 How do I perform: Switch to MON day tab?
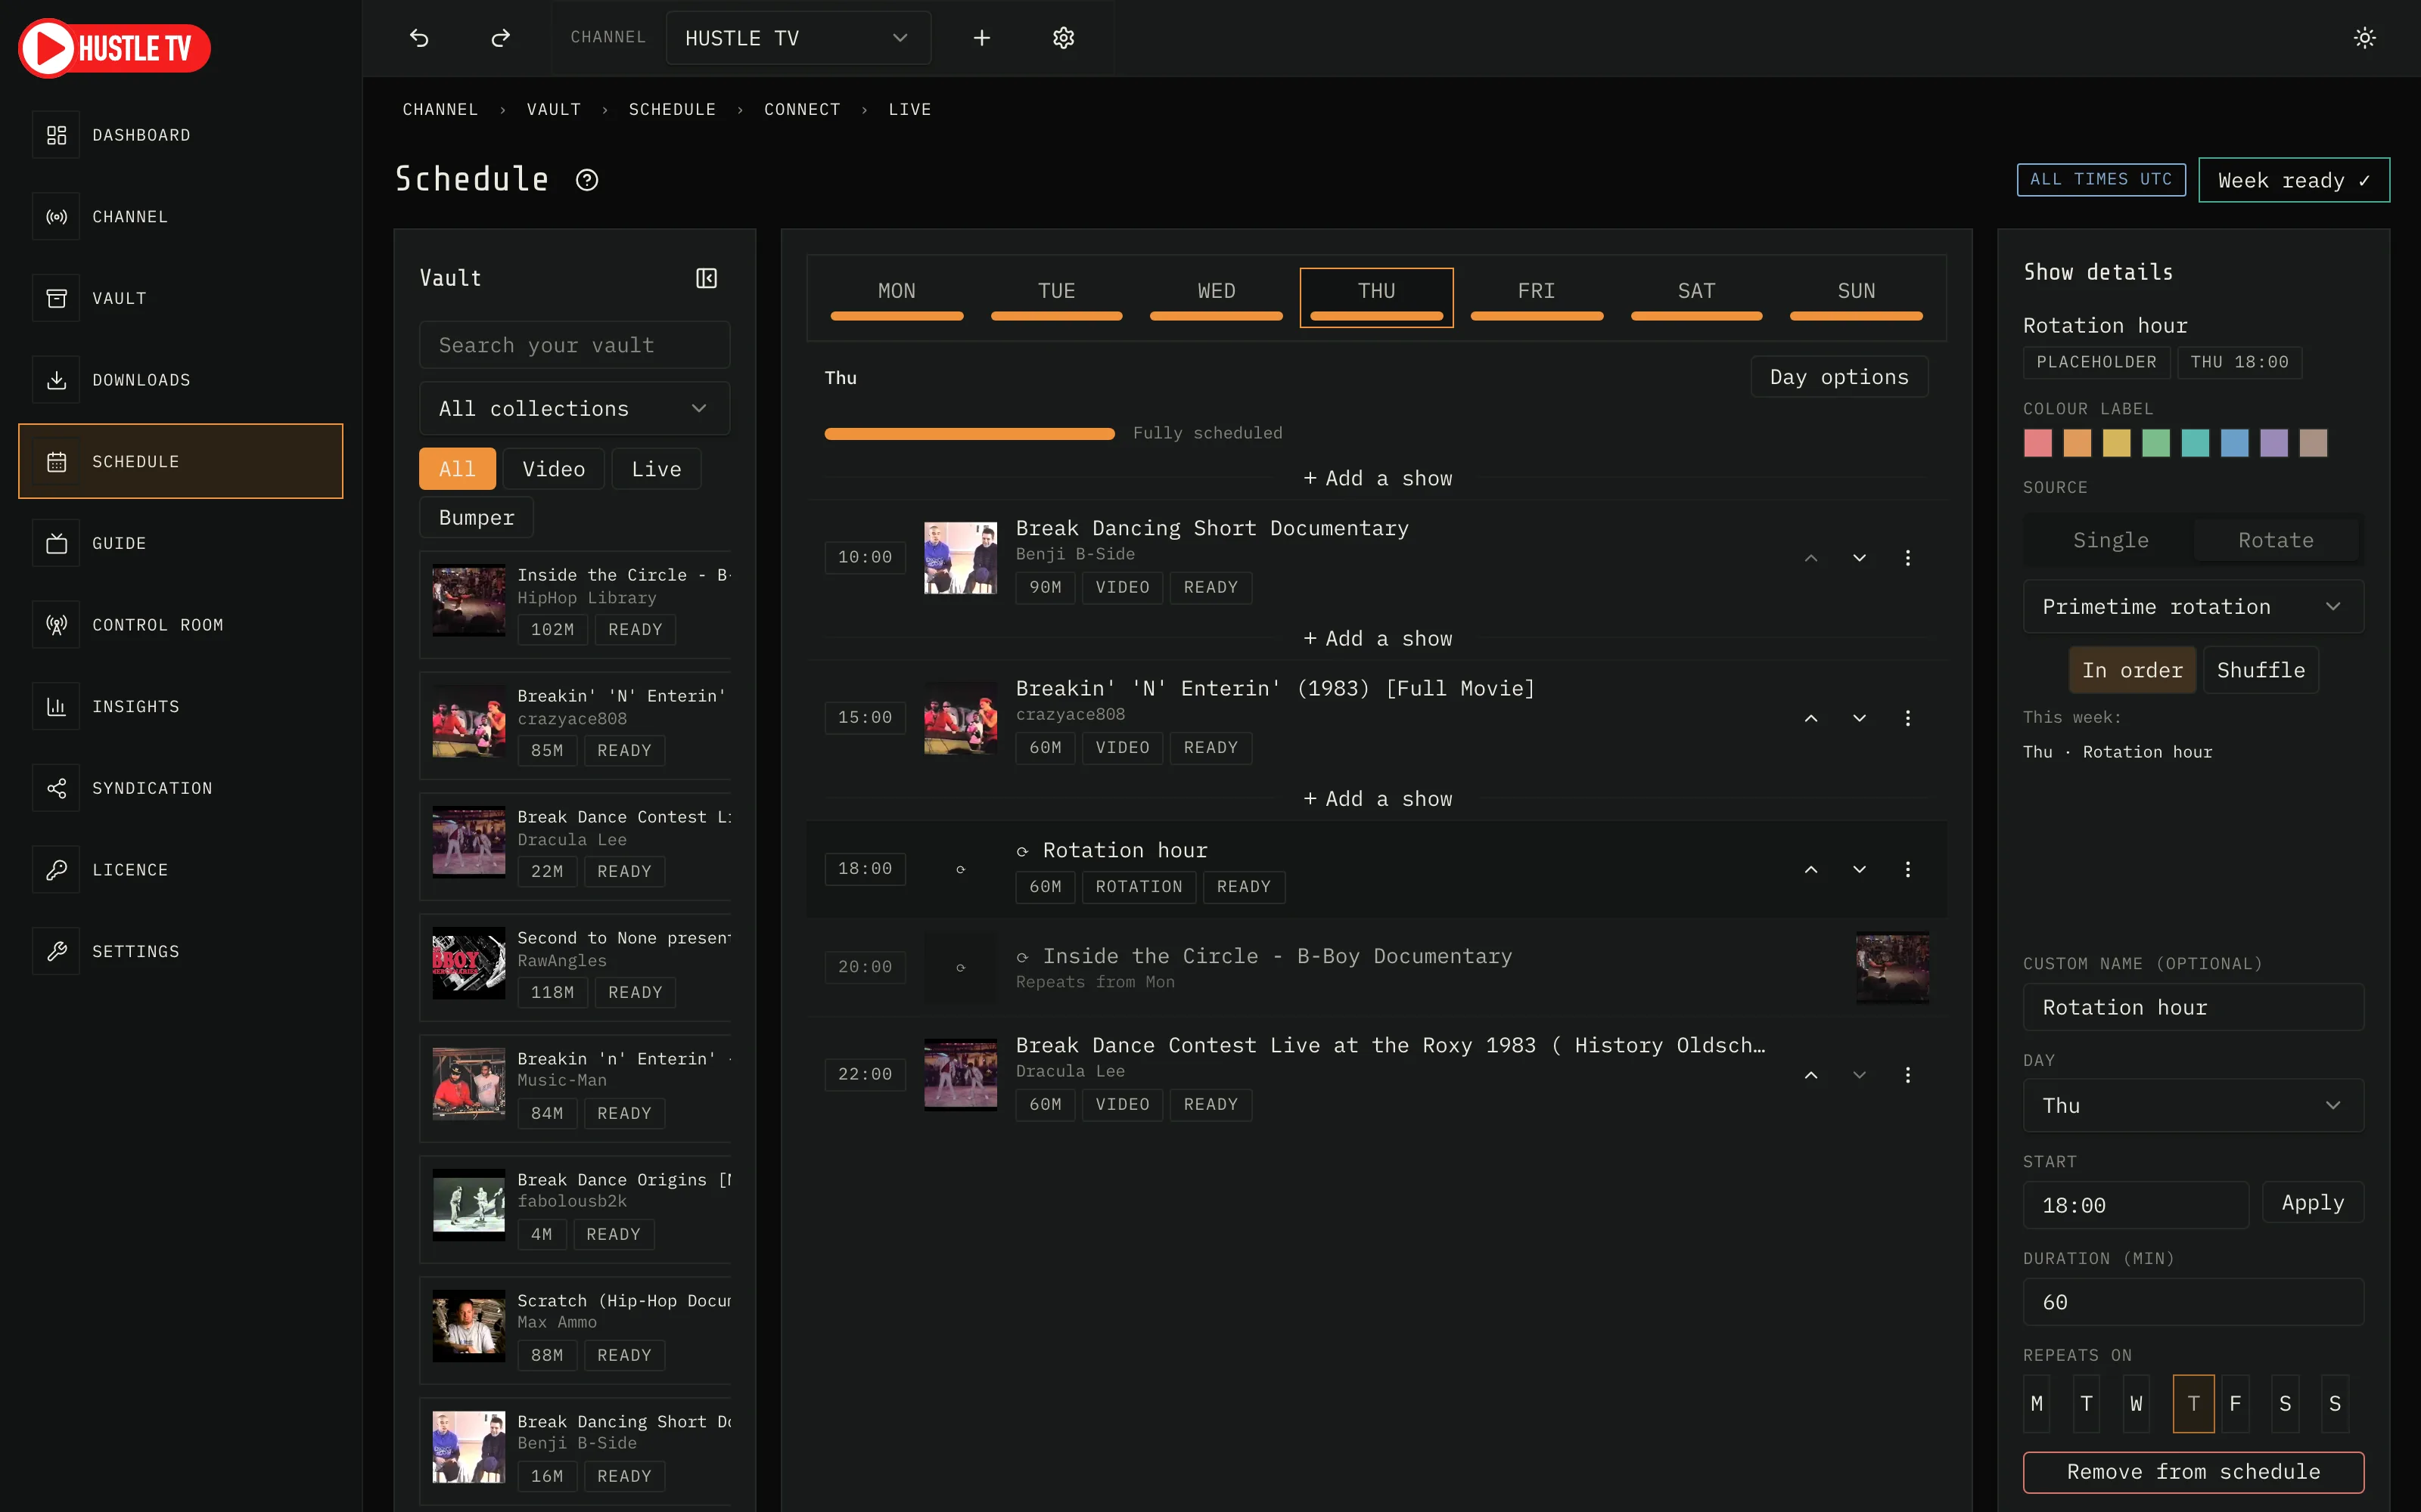(897, 297)
